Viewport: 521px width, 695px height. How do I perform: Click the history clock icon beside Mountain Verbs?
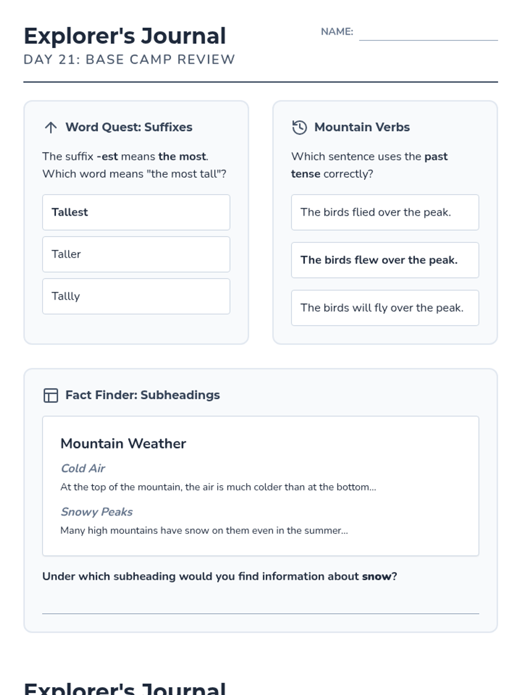[x=300, y=127]
